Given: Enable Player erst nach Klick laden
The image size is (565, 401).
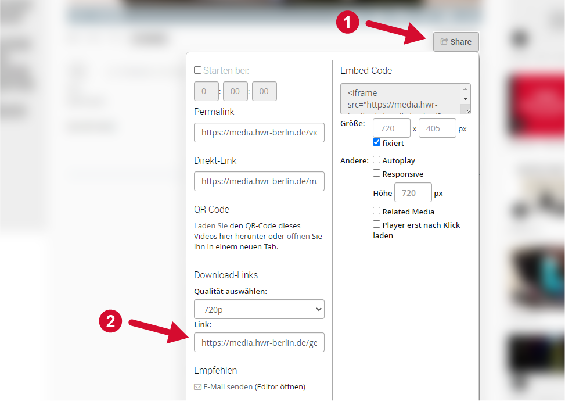Looking at the screenshot, I should (x=377, y=224).
